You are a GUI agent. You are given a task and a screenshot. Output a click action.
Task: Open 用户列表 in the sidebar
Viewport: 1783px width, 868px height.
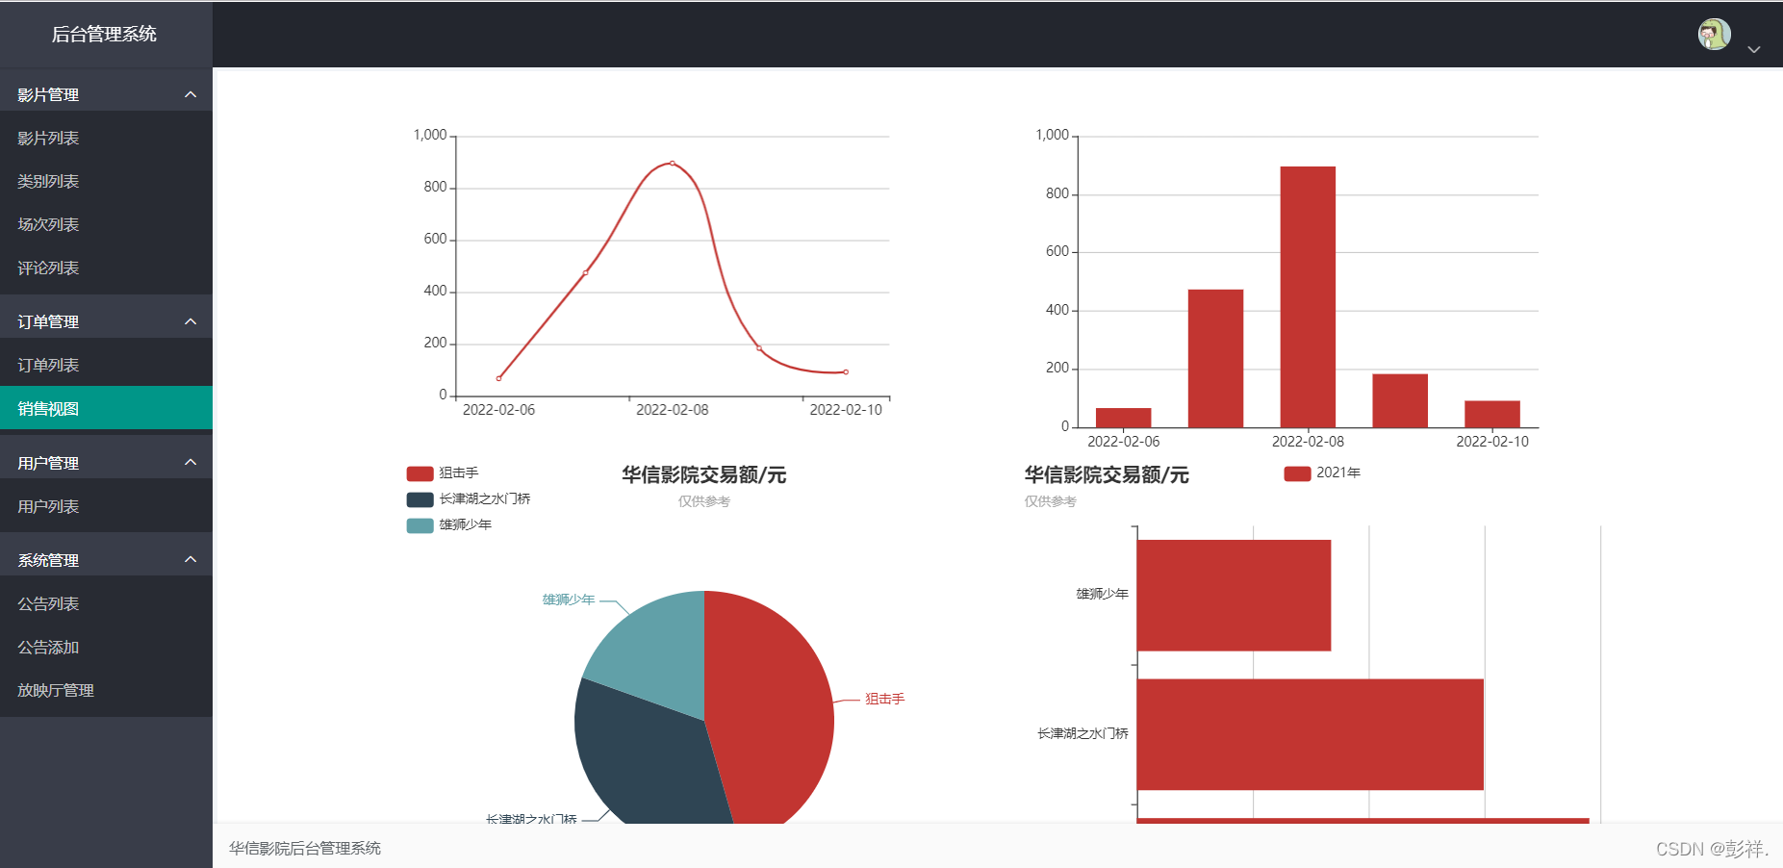[x=106, y=506]
